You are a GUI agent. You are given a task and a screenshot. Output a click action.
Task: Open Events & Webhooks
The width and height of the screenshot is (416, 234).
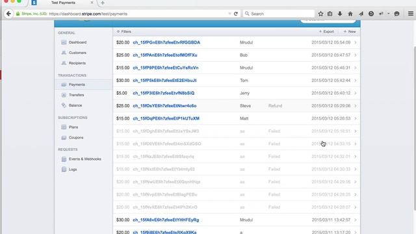85,159
